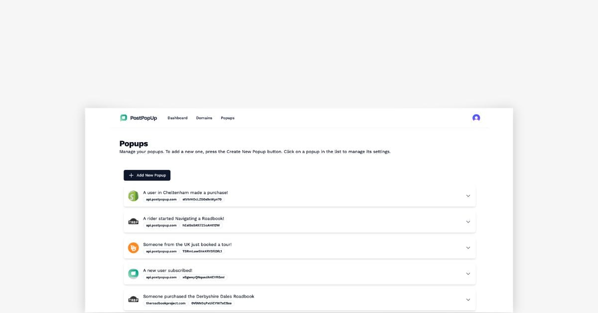Screen dimensions: 598x313
Task: Expand the new user subscribed chevron
Action: [468, 274]
